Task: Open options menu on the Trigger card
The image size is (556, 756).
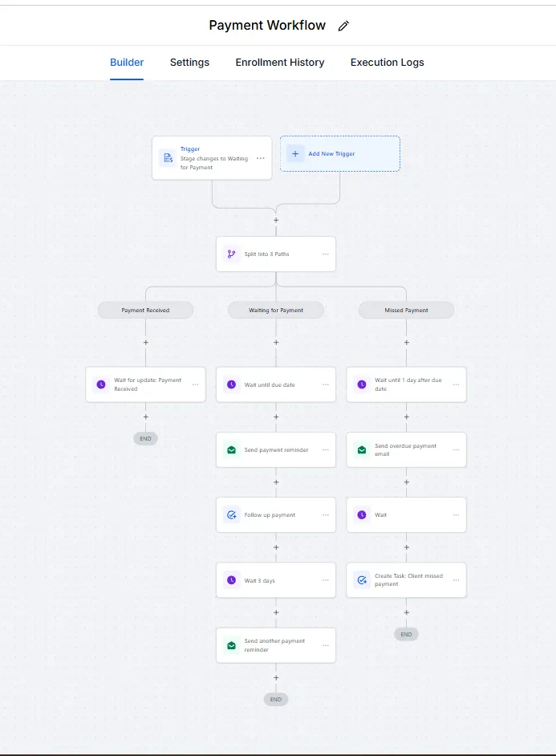Action: tap(261, 158)
